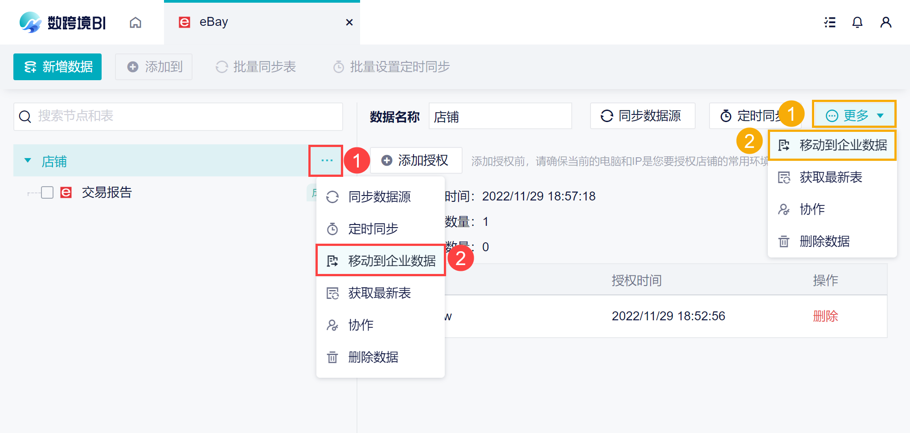Tick the 交易报告 checkbox
The height and width of the screenshot is (433, 910).
pos(47,192)
